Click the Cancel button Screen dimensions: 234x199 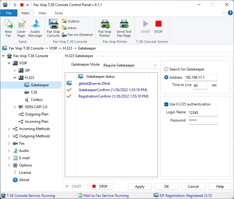coord(193,186)
